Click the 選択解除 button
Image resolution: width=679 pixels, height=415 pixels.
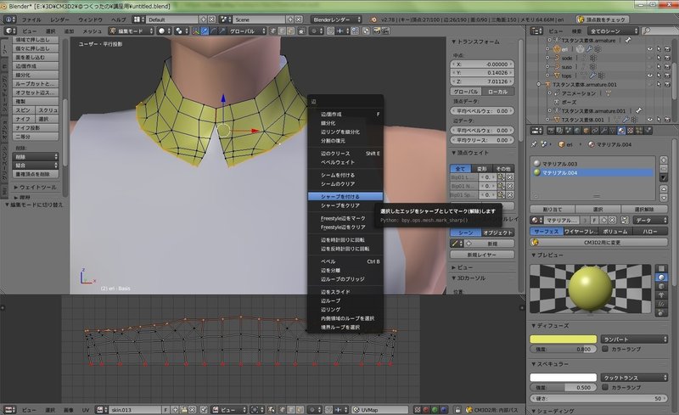[x=644, y=210]
